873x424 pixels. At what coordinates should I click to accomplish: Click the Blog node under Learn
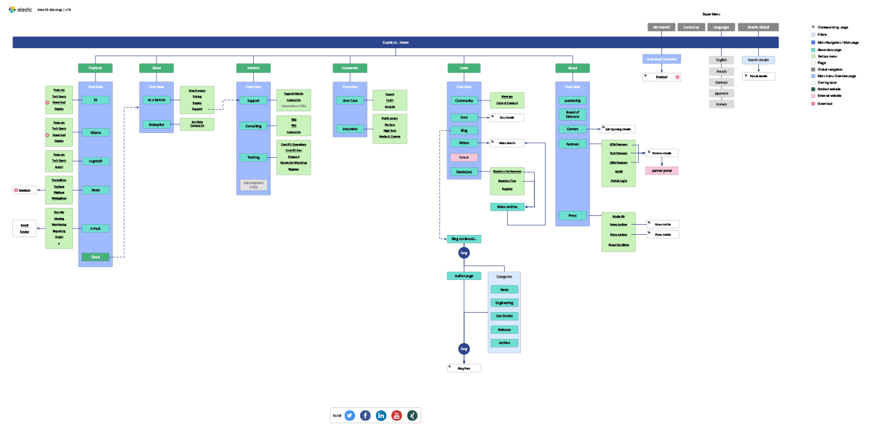point(464,130)
